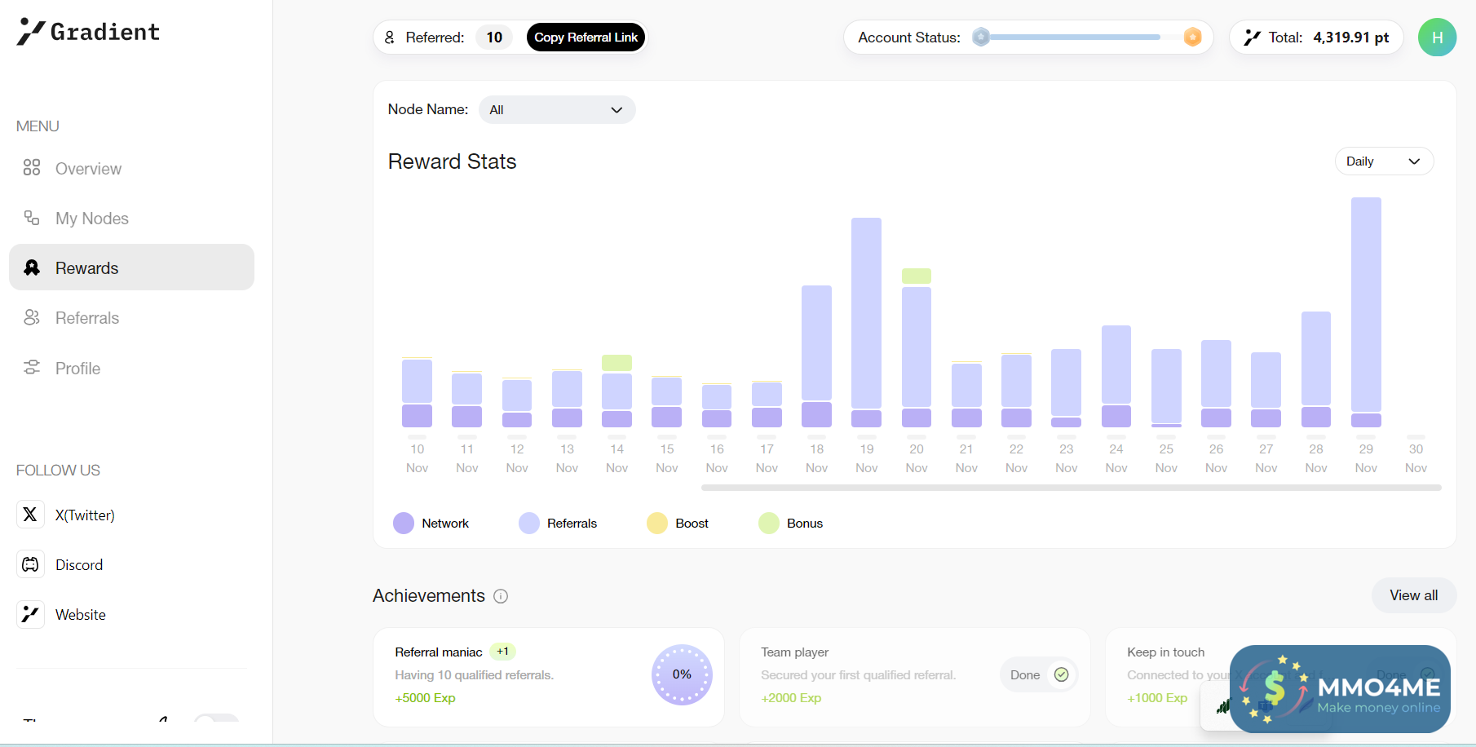The image size is (1476, 747).
Task: Click the total 4,319.91 pt value
Action: pos(1350,37)
